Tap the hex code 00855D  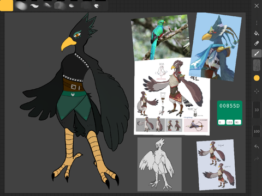click(230, 106)
